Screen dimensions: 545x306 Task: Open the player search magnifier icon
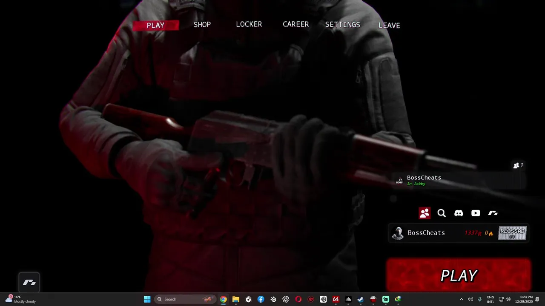pyautogui.click(x=442, y=213)
